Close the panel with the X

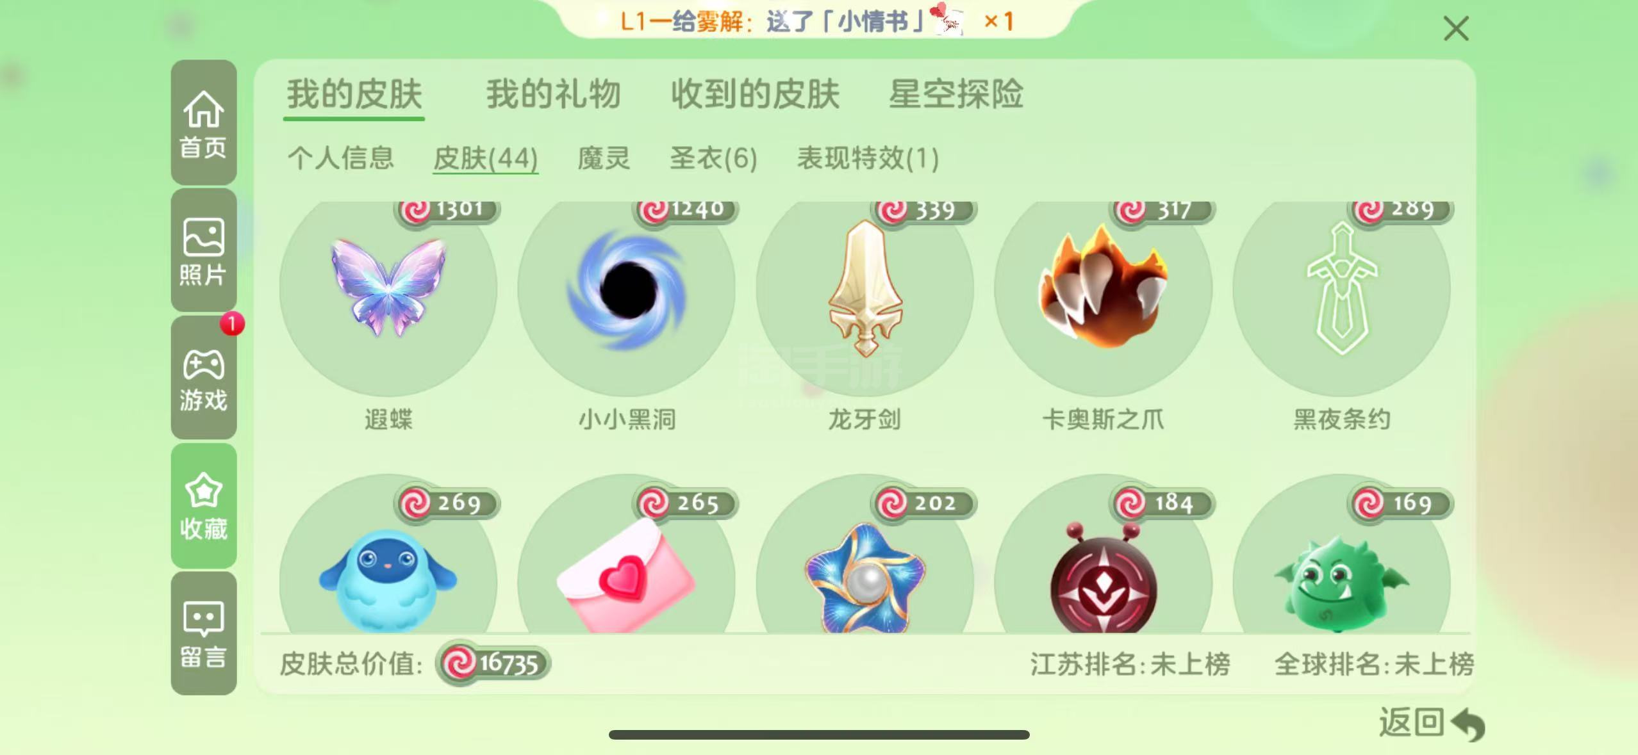pos(1456,29)
